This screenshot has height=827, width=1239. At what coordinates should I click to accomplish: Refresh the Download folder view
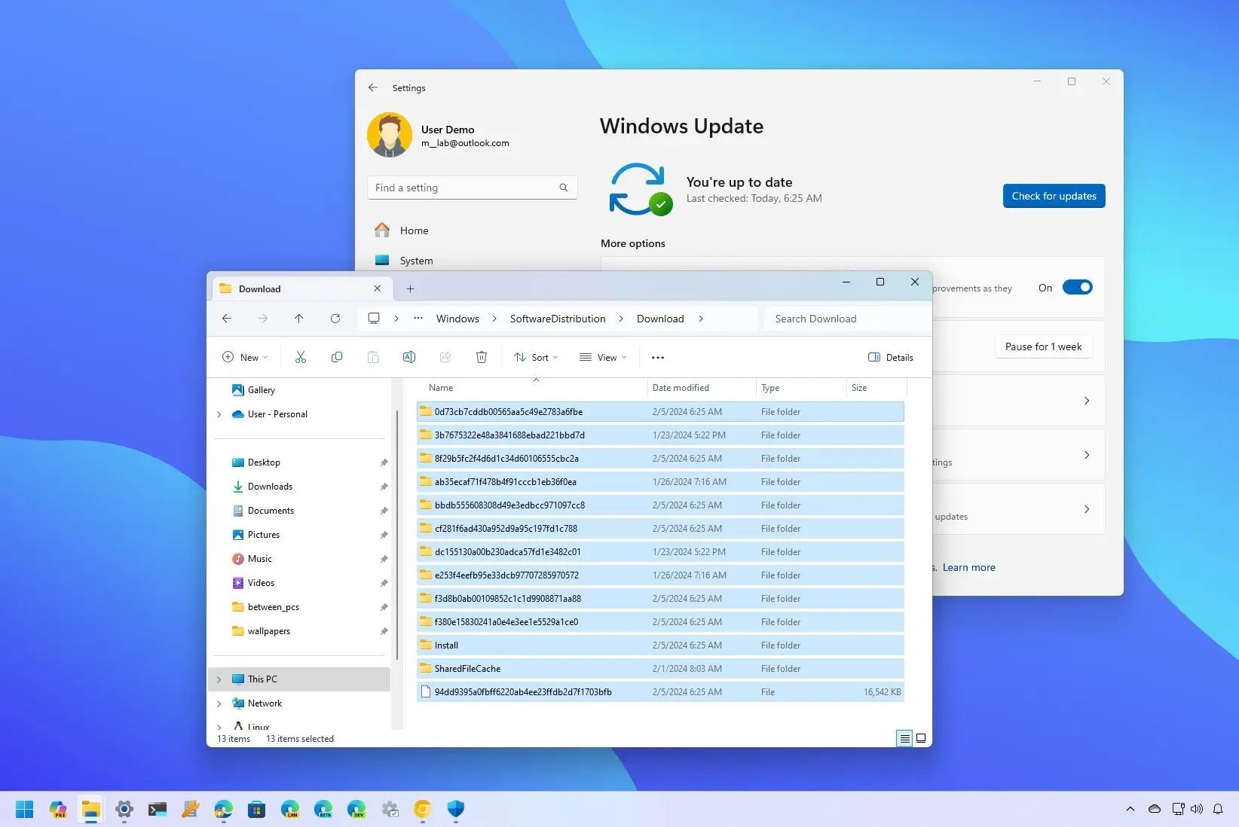[x=335, y=319]
